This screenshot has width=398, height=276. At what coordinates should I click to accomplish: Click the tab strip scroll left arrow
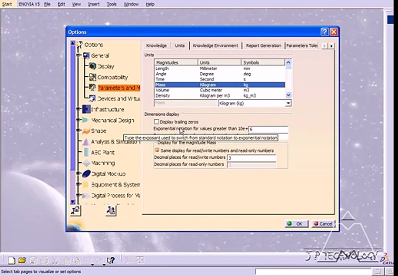pos(325,46)
